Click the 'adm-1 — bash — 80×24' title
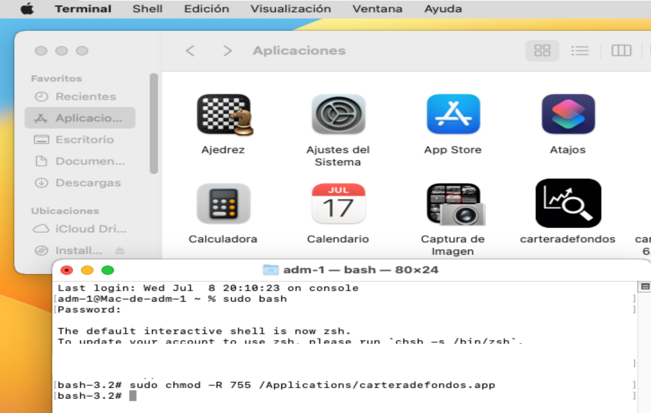 pyautogui.click(x=361, y=270)
